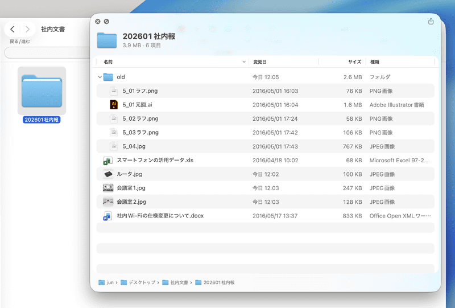
Task: Click the Microsoft Excel 97-2… kind cell
Action: (399, 161)
